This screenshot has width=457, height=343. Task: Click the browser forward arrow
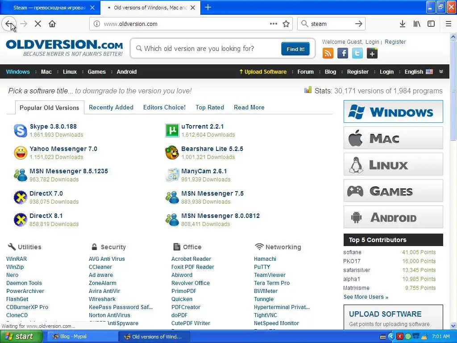pyautogui.click(x=24, y=24)
